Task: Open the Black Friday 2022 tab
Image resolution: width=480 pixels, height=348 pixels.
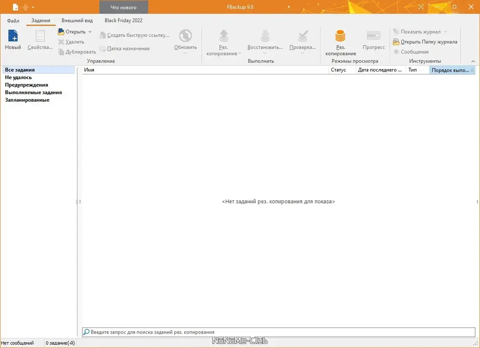Action: click(123, 21)
